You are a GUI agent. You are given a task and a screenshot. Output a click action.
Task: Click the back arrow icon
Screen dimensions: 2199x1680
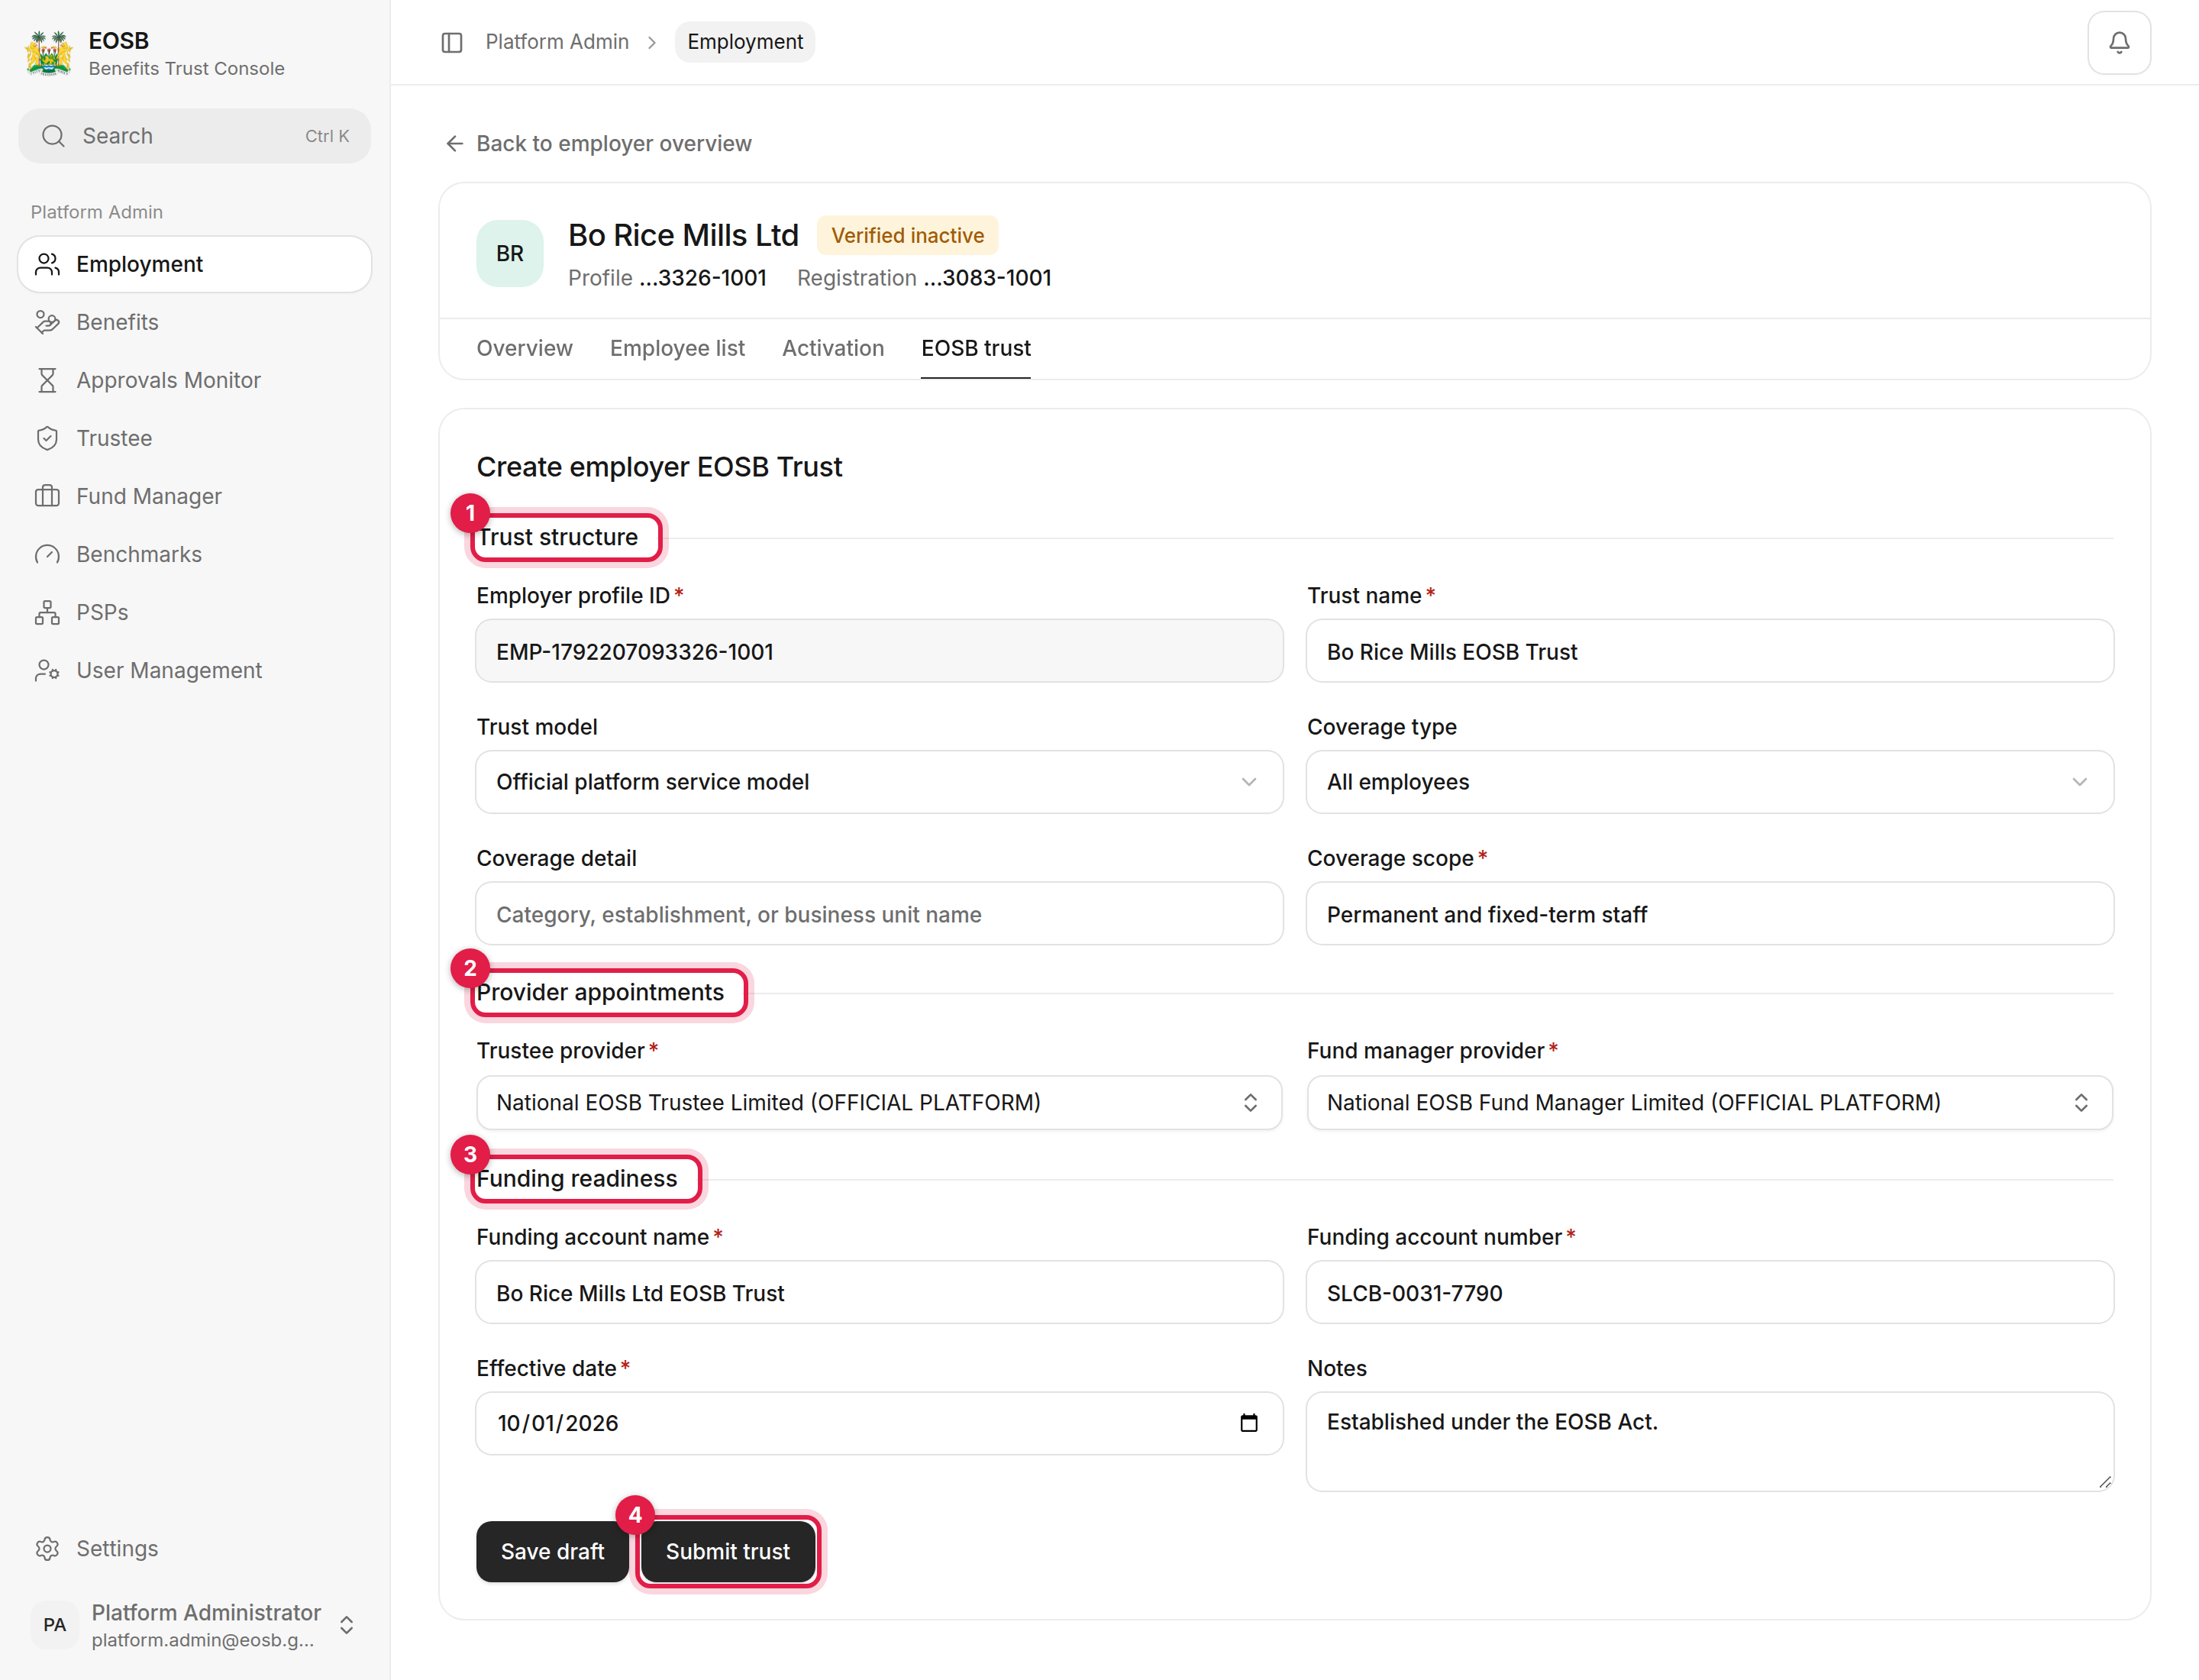tap(454, 144)
